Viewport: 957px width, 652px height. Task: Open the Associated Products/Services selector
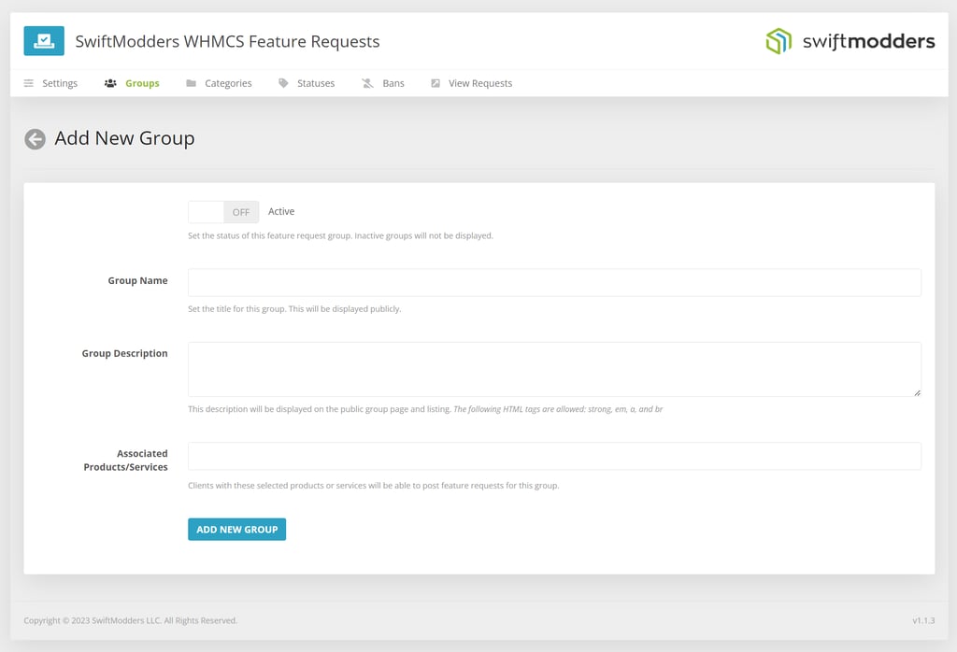click(554, 456)
